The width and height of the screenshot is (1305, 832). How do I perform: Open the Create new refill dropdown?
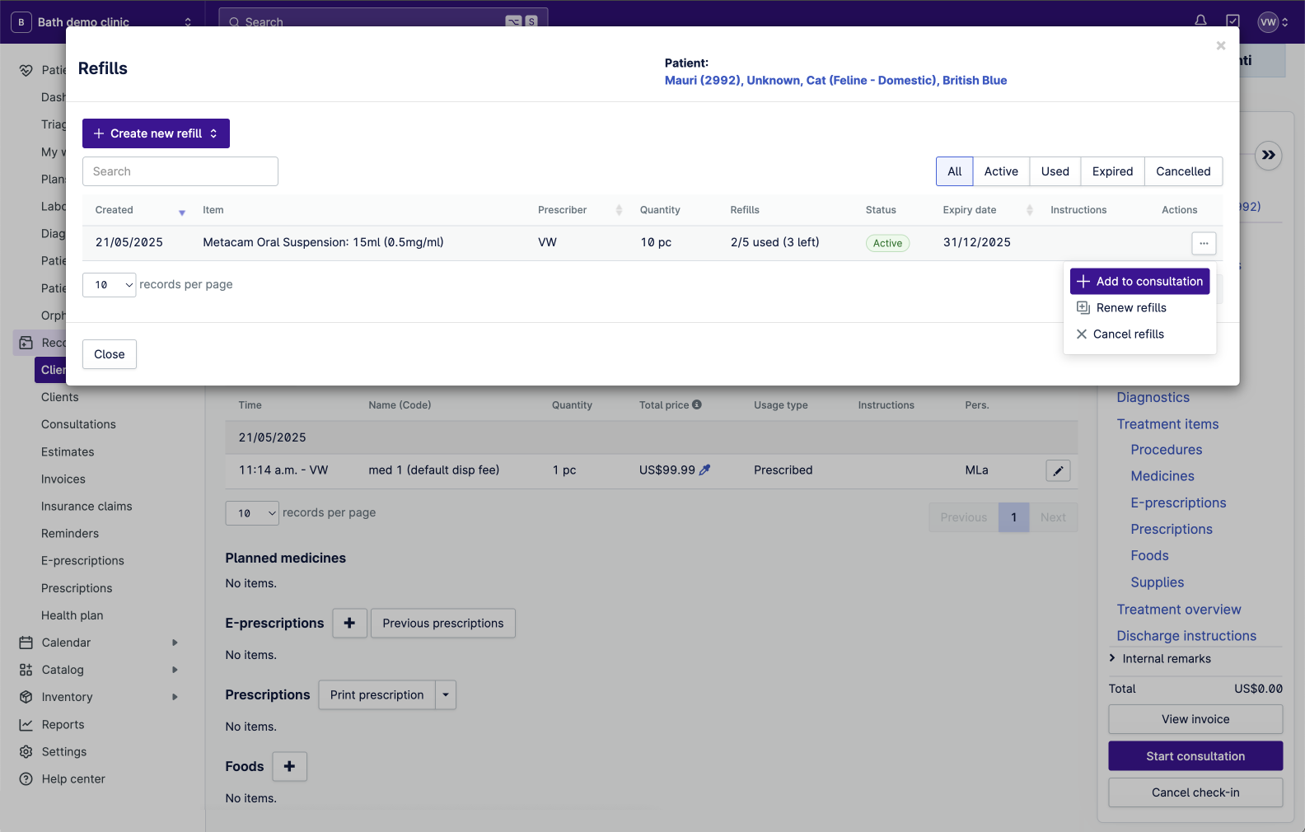(x=156, y=133)
